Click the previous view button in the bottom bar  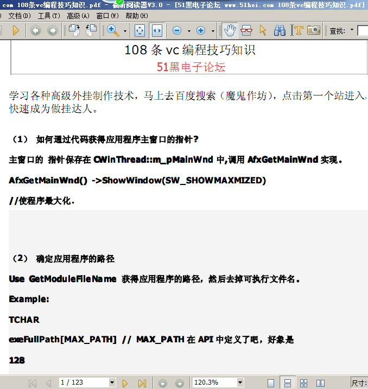click(x=163, y=383)
